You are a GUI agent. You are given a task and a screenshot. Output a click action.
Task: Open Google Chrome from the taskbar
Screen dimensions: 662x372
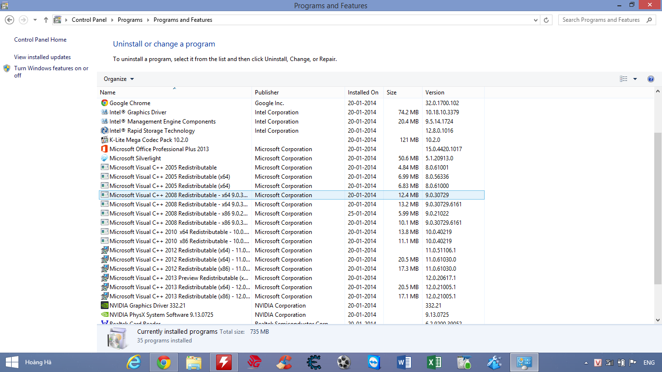tap(164, 362)
